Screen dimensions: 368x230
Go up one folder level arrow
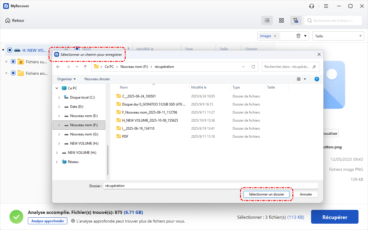(85, 67)
